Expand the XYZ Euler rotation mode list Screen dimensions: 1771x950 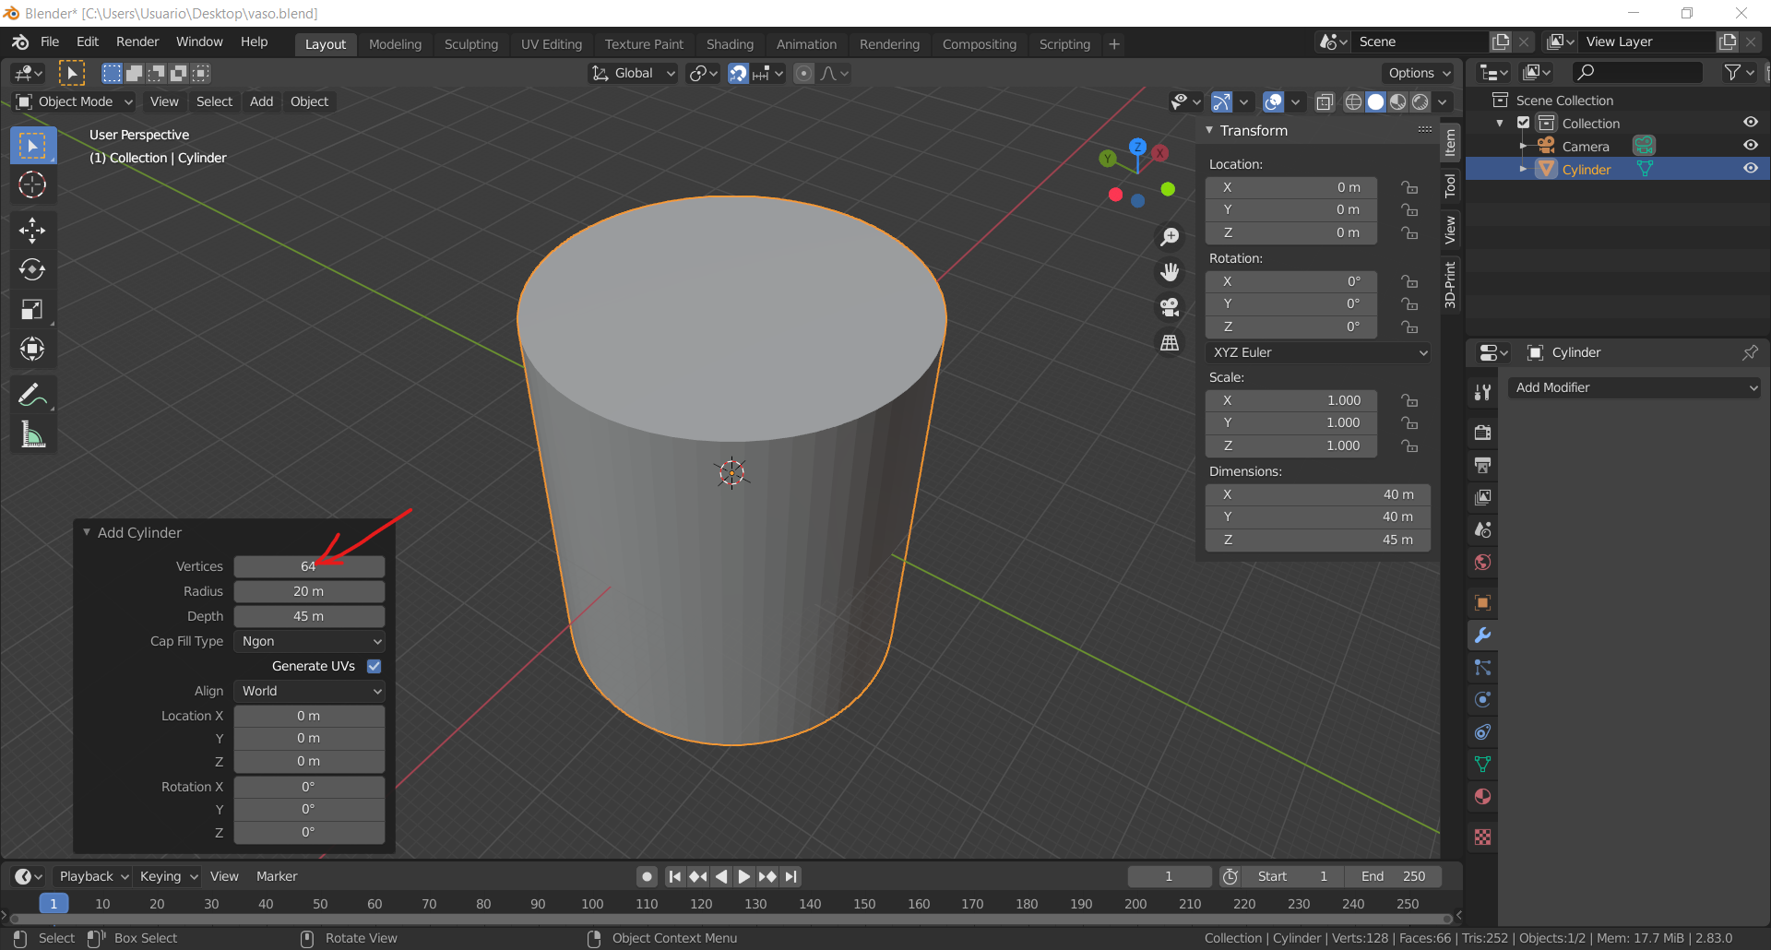coord(1318,352)
